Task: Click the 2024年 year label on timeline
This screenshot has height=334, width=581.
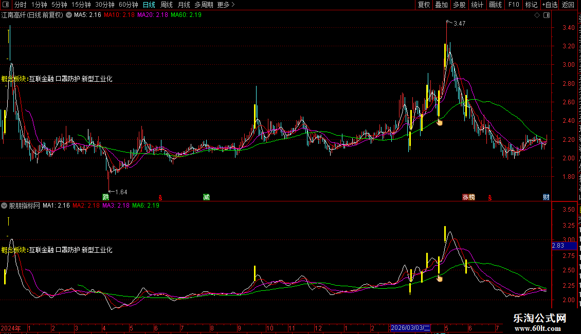Action: coord(11,328)
